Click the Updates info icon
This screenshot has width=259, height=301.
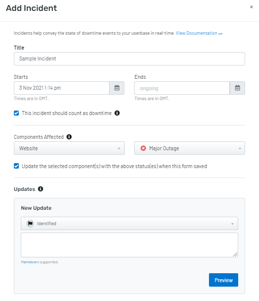tap(41, 189)
